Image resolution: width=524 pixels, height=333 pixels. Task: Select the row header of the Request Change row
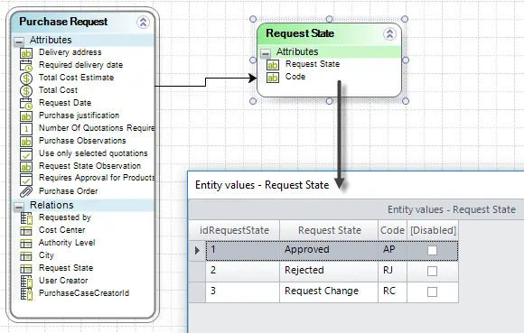click(197, 291)
